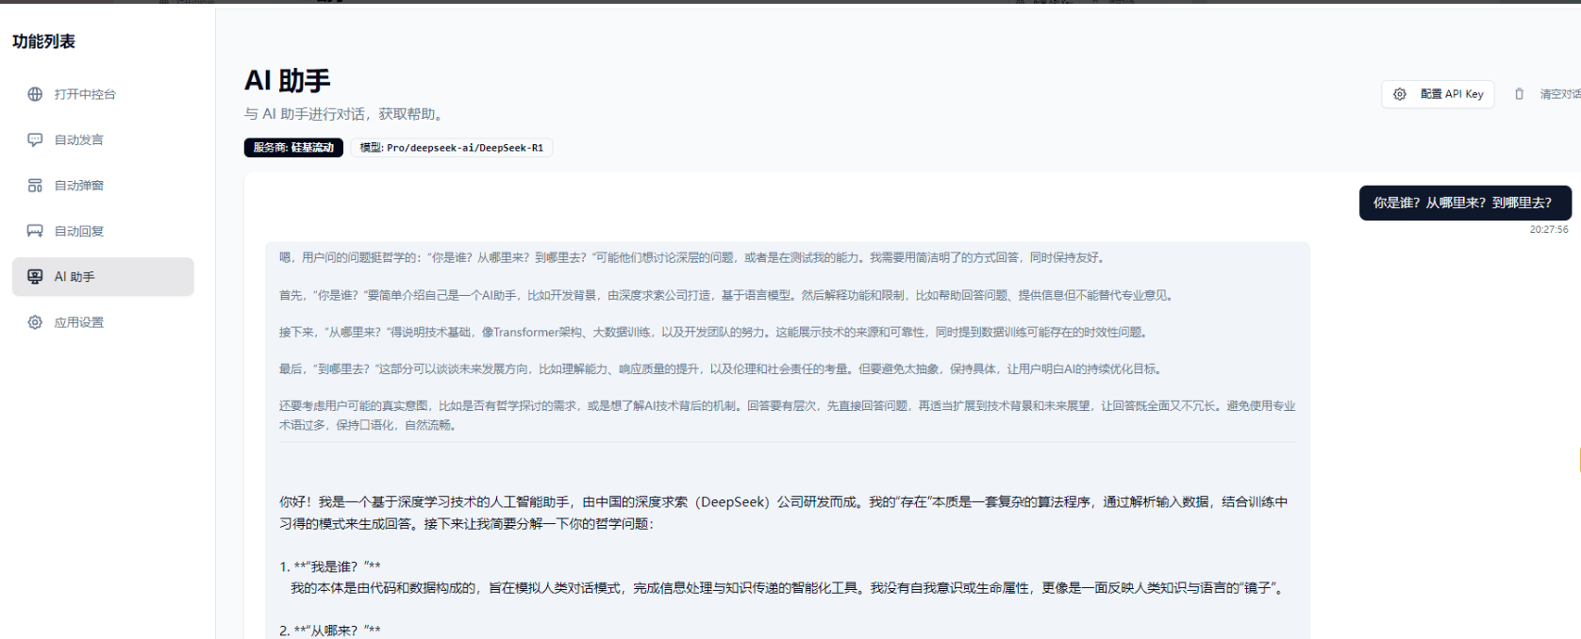Click the 自动回复 sofa-shaped icon

click(35, 231)
